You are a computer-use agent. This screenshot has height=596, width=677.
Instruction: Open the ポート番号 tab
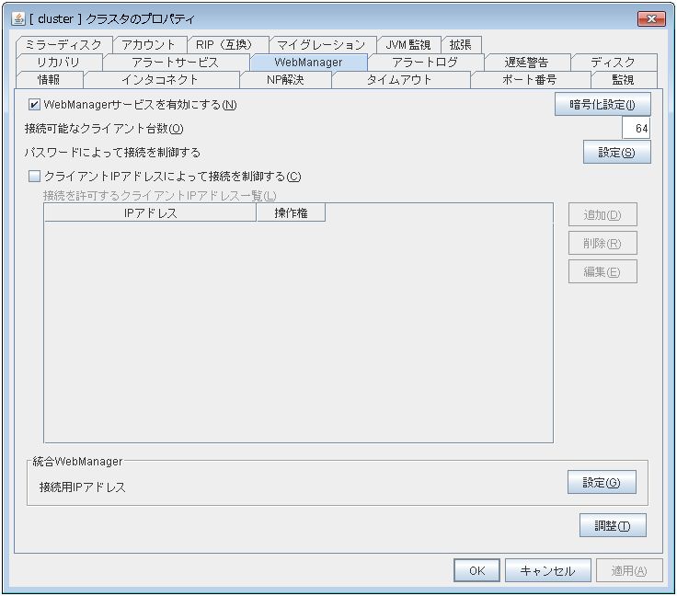(529, 79)
